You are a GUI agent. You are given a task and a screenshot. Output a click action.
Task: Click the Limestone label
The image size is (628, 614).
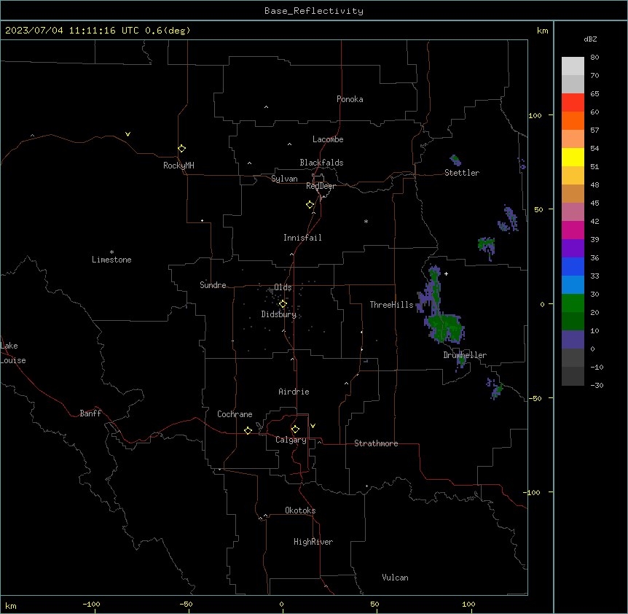coord(111,260)
